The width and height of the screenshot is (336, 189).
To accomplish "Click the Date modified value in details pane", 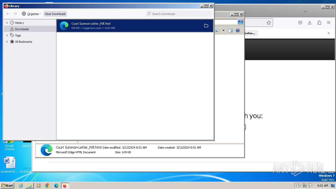I will point(134,148).
